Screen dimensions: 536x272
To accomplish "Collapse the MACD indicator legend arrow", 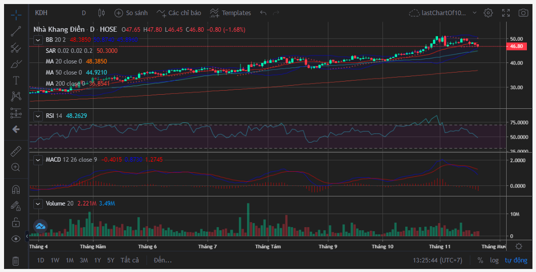I will click(x=38, y=160).
